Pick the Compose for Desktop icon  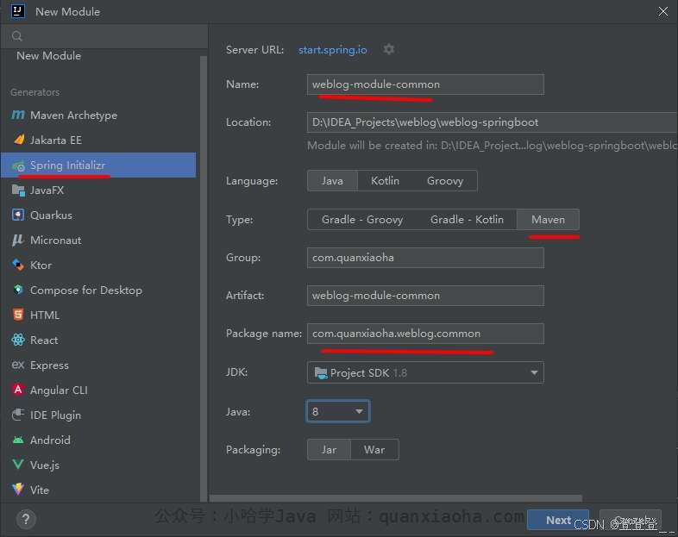click(18, 290)
